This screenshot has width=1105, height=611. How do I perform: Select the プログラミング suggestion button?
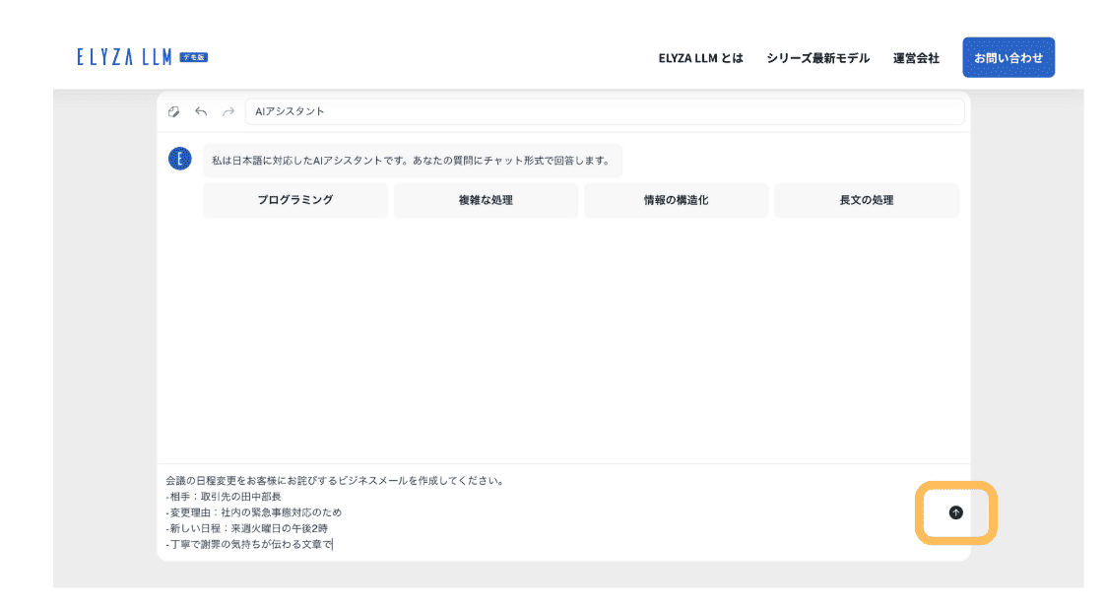295,200
